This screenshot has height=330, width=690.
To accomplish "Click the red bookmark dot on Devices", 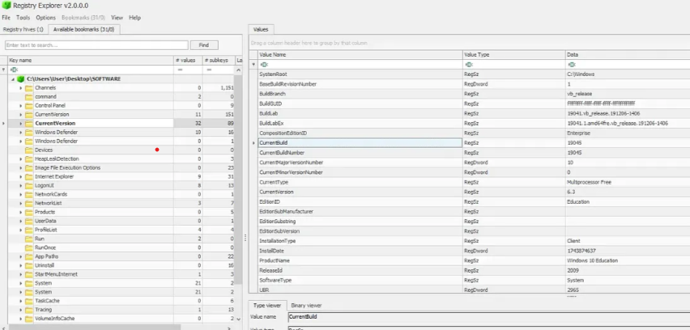I will pyautogui.click(x=157, y=150).
